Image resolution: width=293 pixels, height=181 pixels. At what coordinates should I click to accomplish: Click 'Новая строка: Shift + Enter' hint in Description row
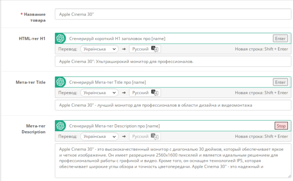[261, 137]
